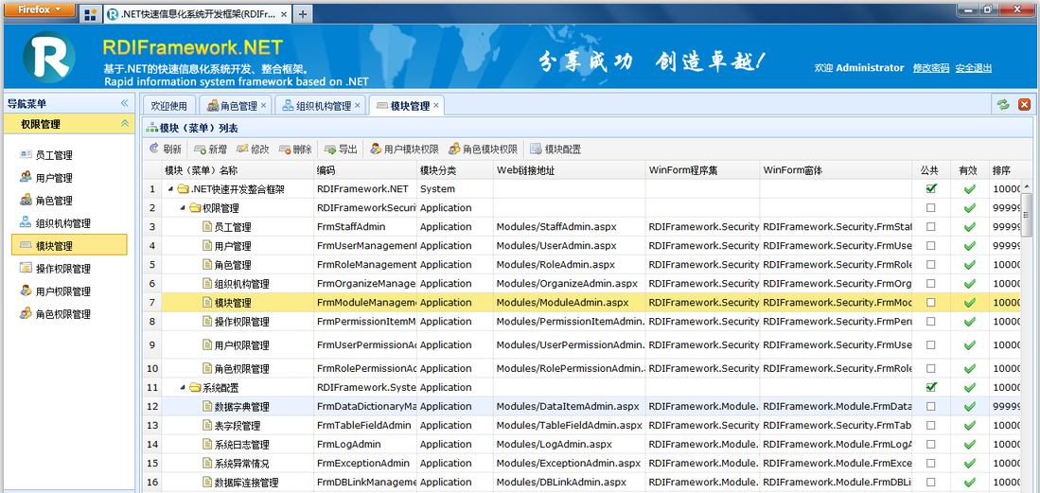
Task: Toggle 公共 checkbox for 权限管理 row
Action: (x=931, y=207)
